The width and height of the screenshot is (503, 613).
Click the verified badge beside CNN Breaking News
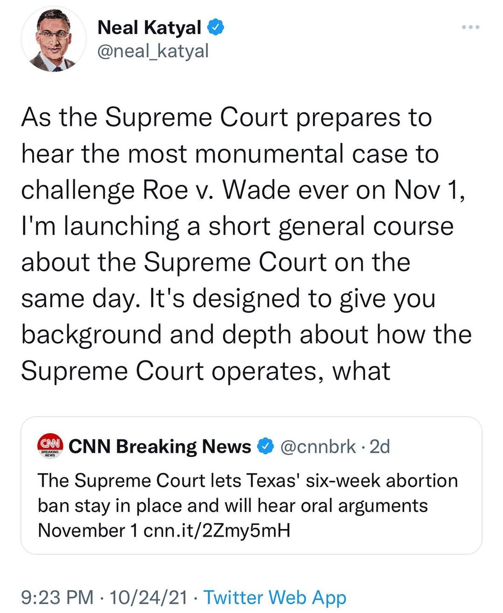265,447
